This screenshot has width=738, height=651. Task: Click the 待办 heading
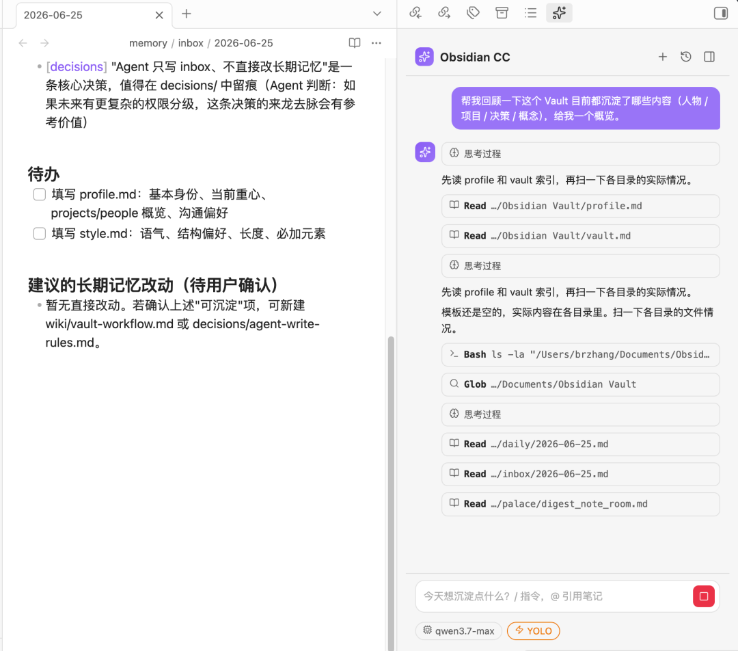tap(43, 174)
